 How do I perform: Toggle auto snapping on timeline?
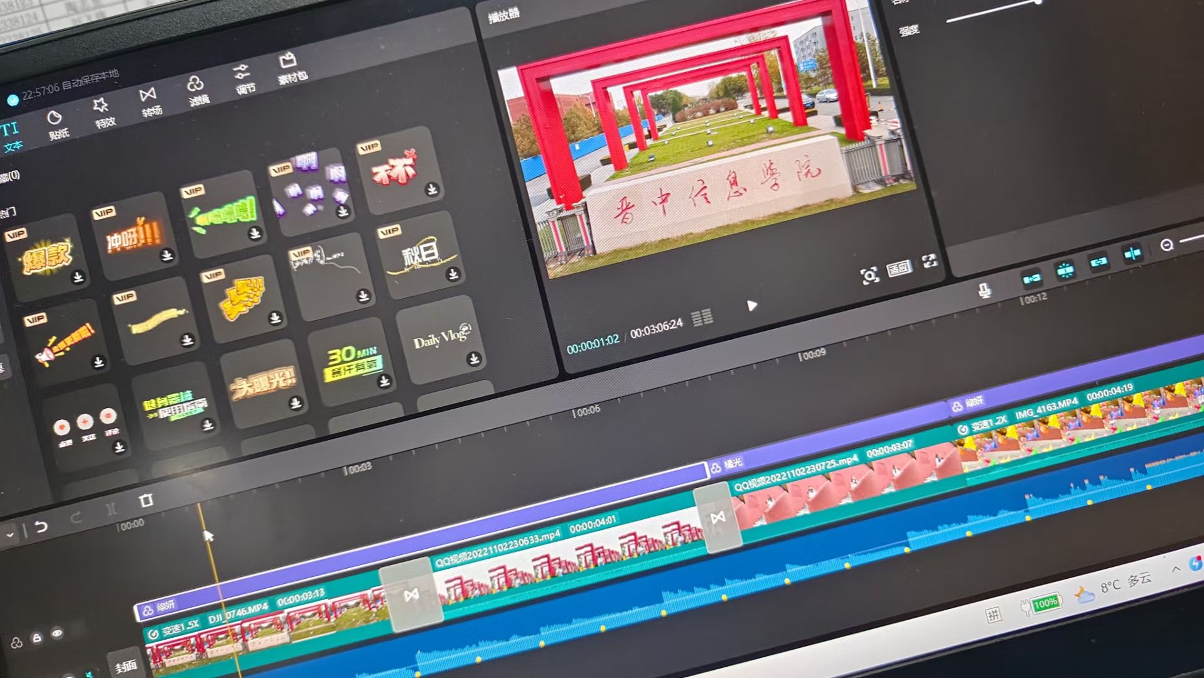point(1065,270)
